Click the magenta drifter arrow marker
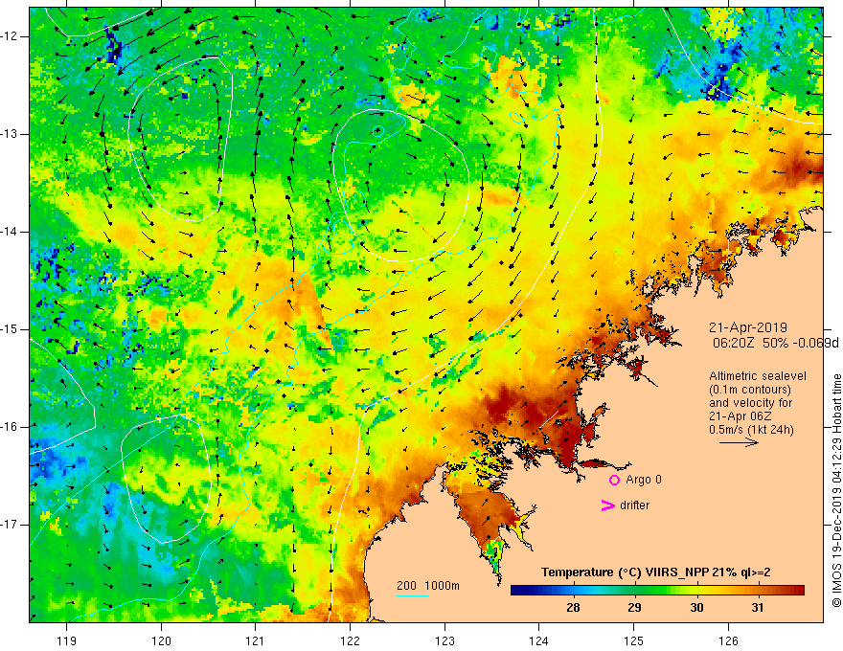The height and width of the screenshot is (651, 843). click(x=607, y=505)
